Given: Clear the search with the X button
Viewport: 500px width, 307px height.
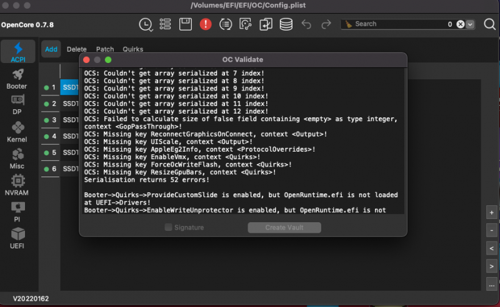Looking at the screenshot, I should (460, 24).
